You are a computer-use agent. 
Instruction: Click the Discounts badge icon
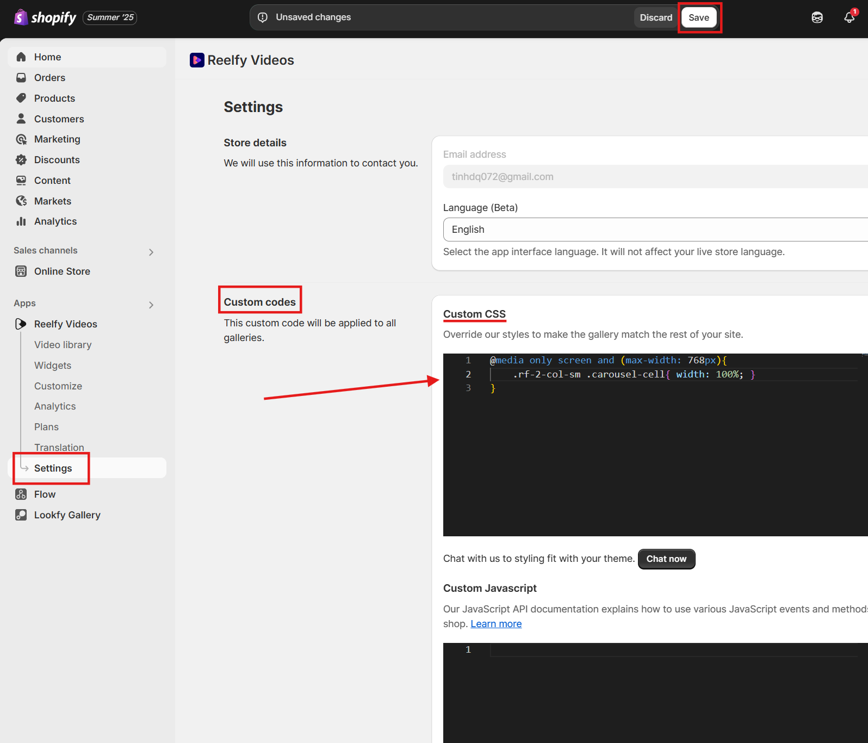point(21,160)
